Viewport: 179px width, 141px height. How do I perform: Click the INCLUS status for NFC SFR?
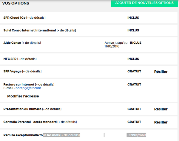coord(133,59)
